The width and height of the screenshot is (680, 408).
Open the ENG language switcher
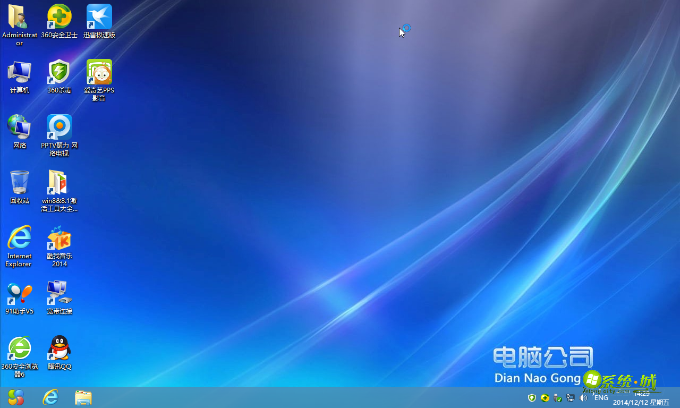point(601,397)
